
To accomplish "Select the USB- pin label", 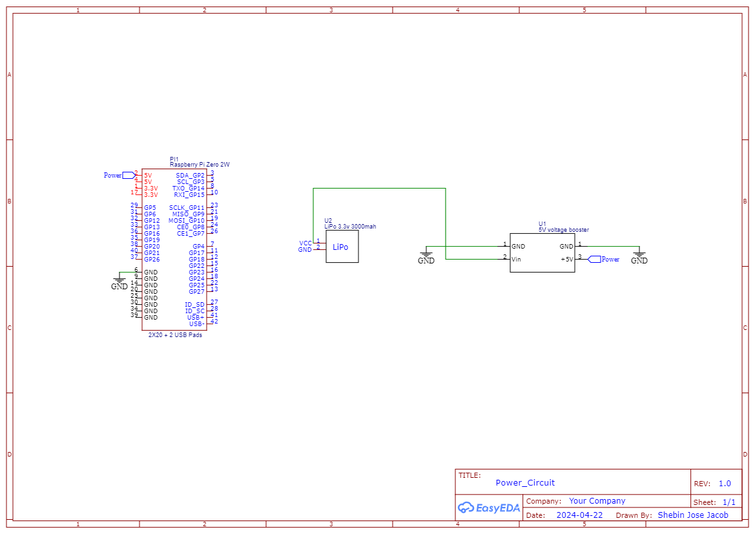I will 196,323.
